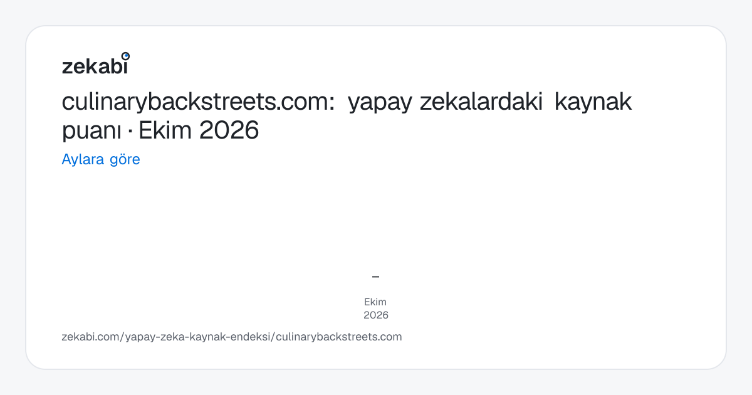Screen dimensions: 752x395
Task: Click the letter z in the zekabi logo
Action: 66,67
